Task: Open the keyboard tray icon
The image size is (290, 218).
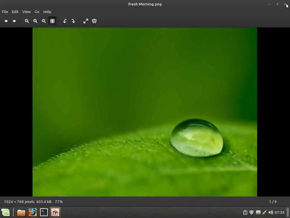Action: click(258, 212)
